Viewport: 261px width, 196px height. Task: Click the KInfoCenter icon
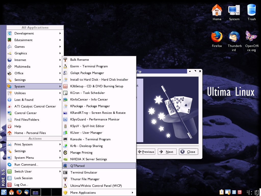pyautogui.click(x=65, y=100)
